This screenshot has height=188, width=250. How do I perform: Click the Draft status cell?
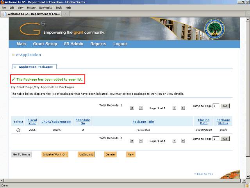coord(223,130)
